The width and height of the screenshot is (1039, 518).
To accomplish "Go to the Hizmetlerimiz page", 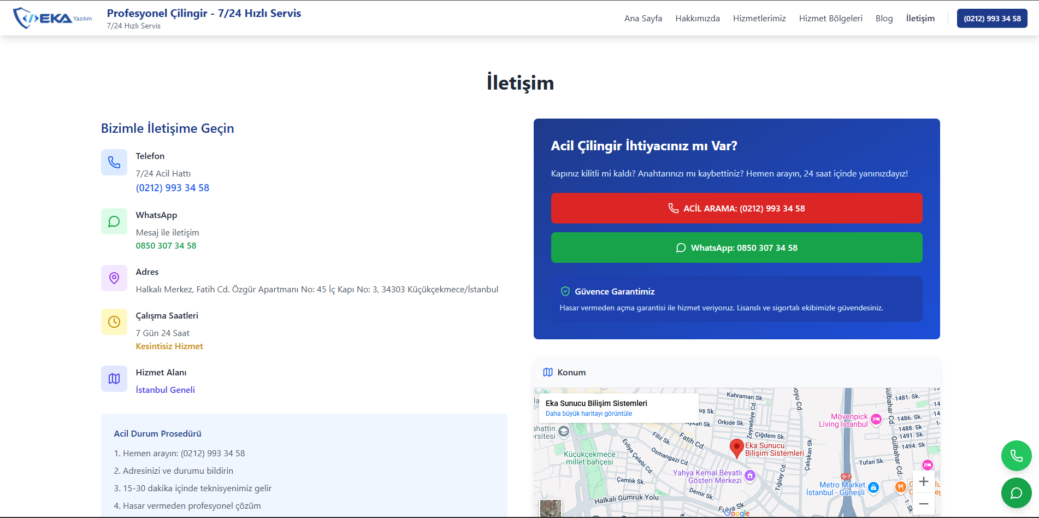I will coord(759,19).
